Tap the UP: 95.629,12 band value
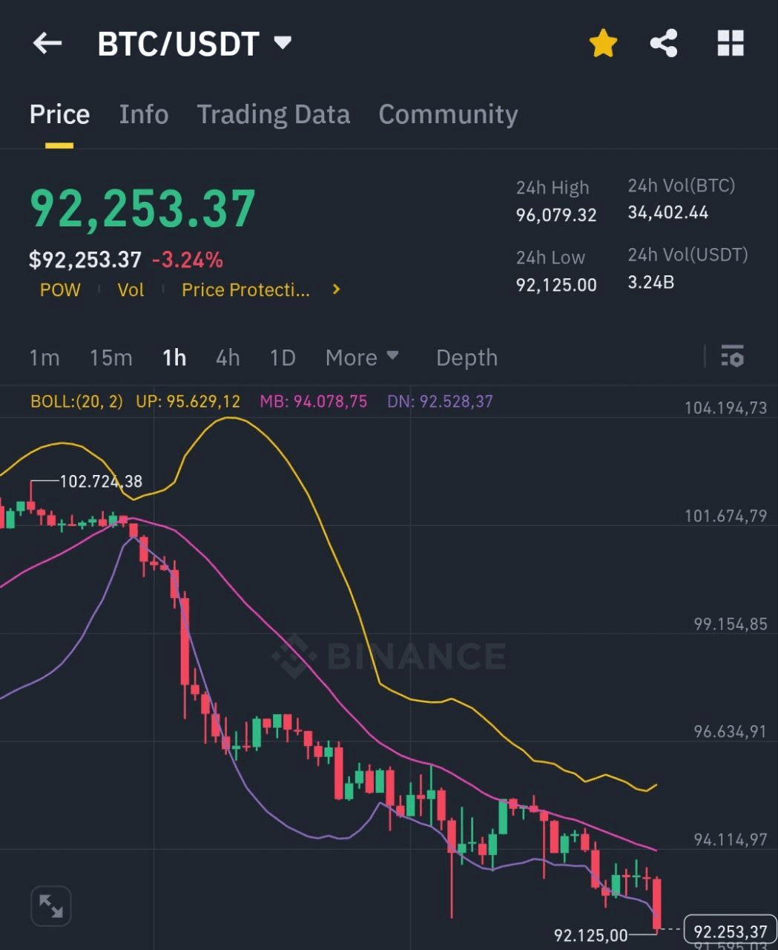The width and height of the screenshot is (778, 950). [x=188, y=402]
